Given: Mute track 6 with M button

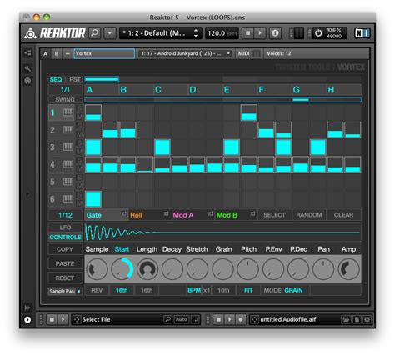Looking at the screenshot, I should 79,203.
